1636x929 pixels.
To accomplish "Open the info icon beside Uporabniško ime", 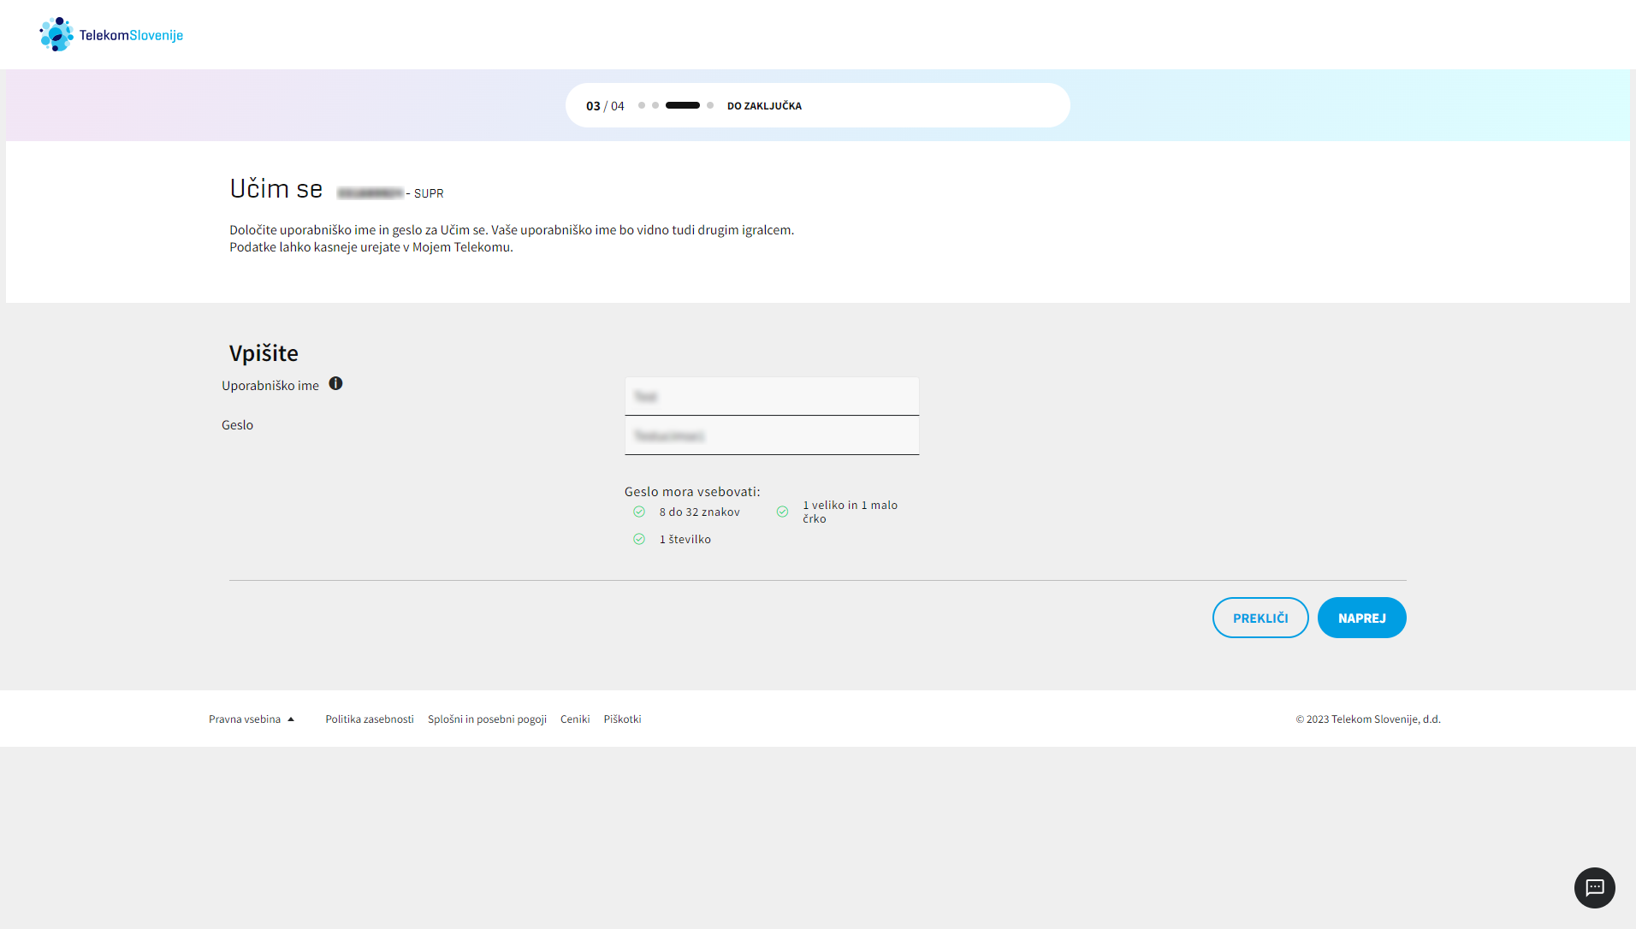I will pyautogui.click(x=335, y=384).
